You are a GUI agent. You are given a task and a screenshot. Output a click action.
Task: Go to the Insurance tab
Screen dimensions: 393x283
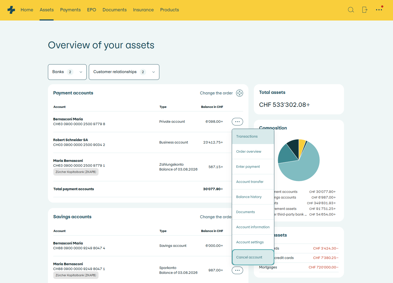[x=143, y=10]
